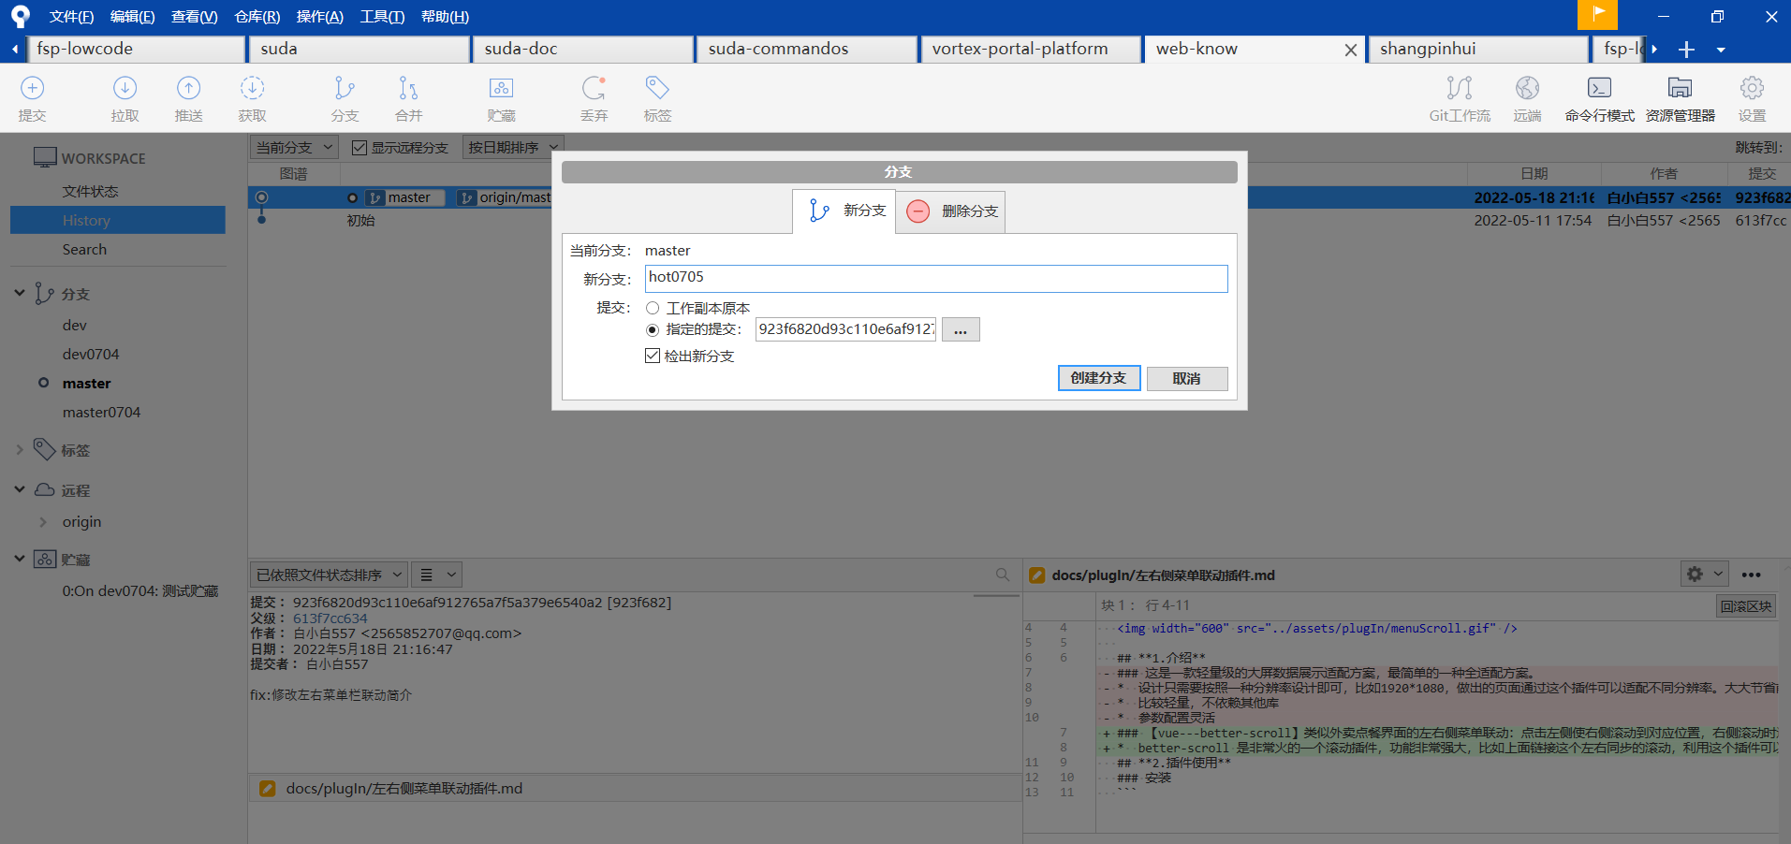Screen dimensions: 1791x844
Task: Click the 新分支 name input field
Action: (936, 278)
